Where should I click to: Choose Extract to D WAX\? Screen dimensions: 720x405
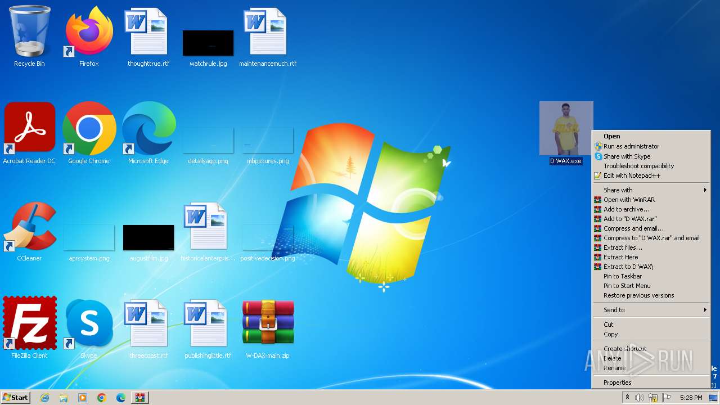point(651,267)
